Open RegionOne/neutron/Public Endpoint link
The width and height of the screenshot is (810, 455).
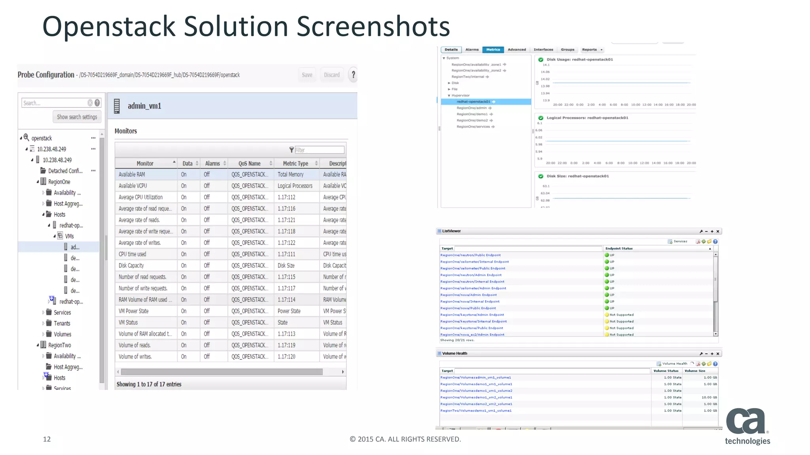(x=470, y=255)
